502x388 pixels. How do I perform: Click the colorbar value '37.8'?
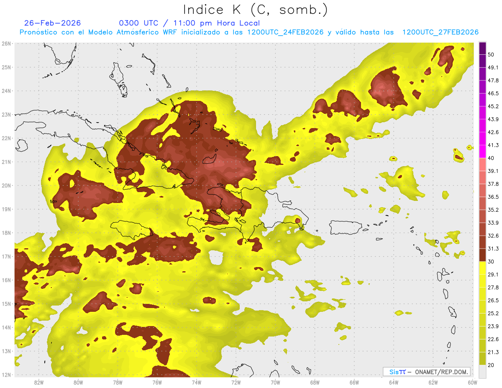(493, 184)
